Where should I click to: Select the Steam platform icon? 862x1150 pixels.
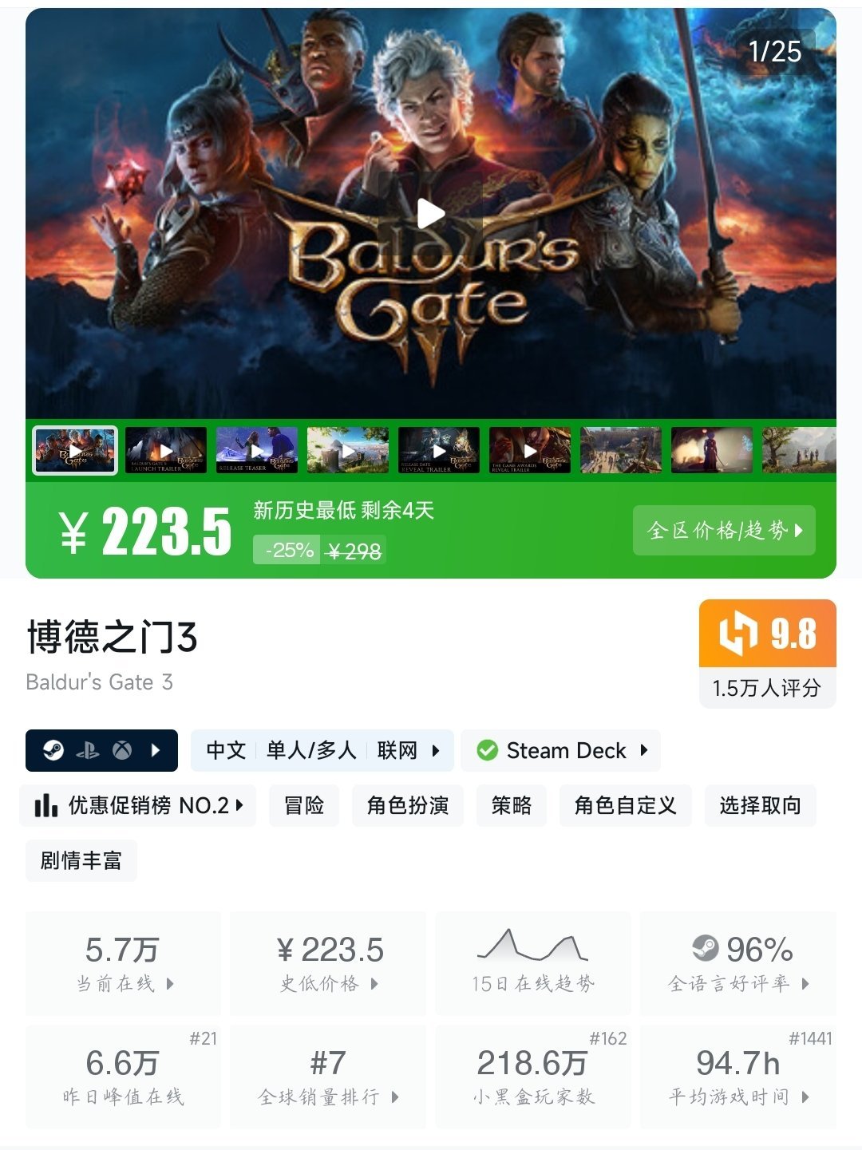[53, 750]
